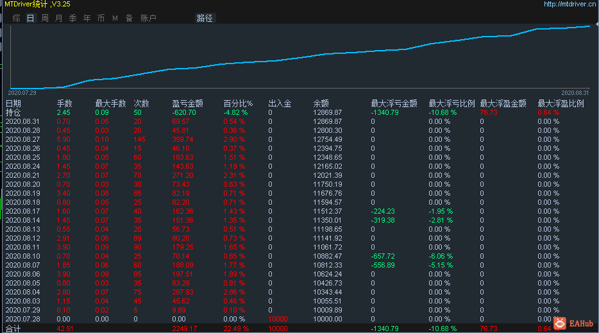Switch to the 综 summary tab
This screenshot has width=599, height=333.
(x=16, y=19)
